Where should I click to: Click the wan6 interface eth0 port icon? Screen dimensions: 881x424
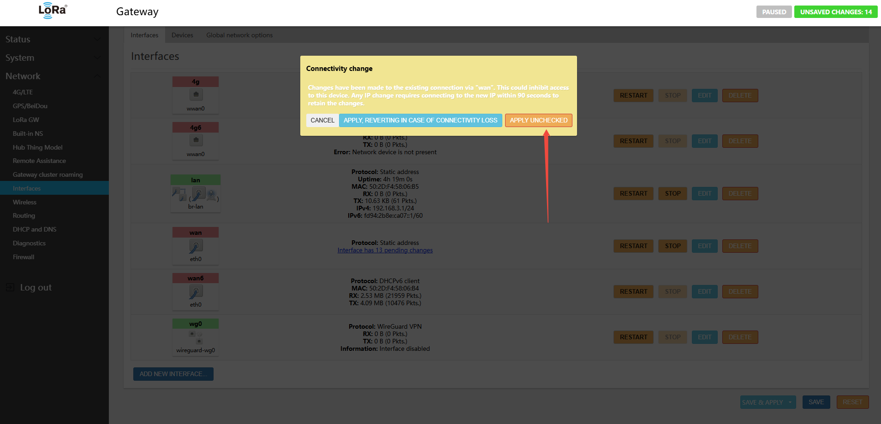[x=196, y=292]
